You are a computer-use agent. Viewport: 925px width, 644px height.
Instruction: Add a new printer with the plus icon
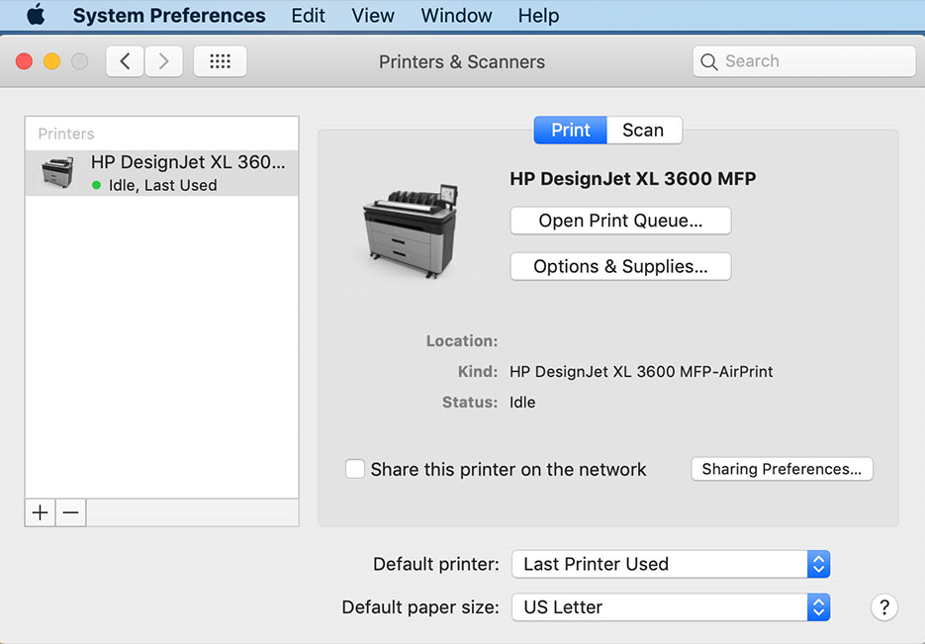(x=40, y=512)
